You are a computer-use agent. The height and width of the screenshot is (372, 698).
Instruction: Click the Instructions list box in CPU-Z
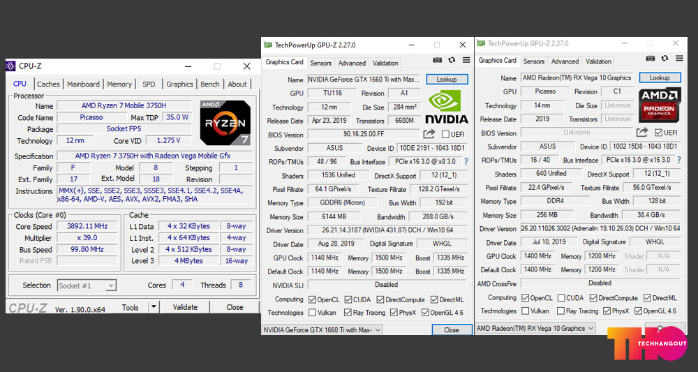[154, 195]
